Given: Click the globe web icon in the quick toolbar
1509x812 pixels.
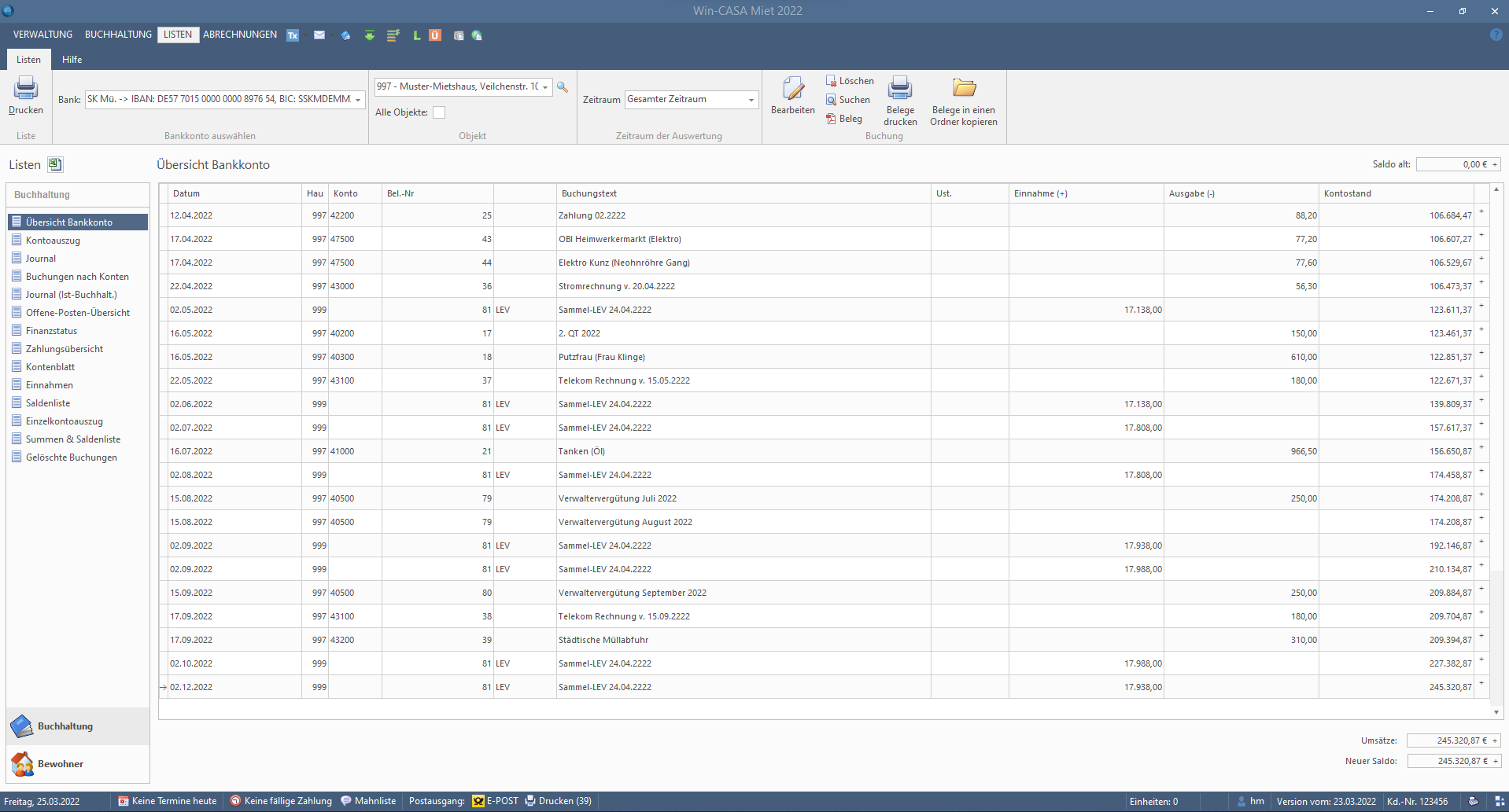Looking at the screenshot, I should [x=477, y=35].
